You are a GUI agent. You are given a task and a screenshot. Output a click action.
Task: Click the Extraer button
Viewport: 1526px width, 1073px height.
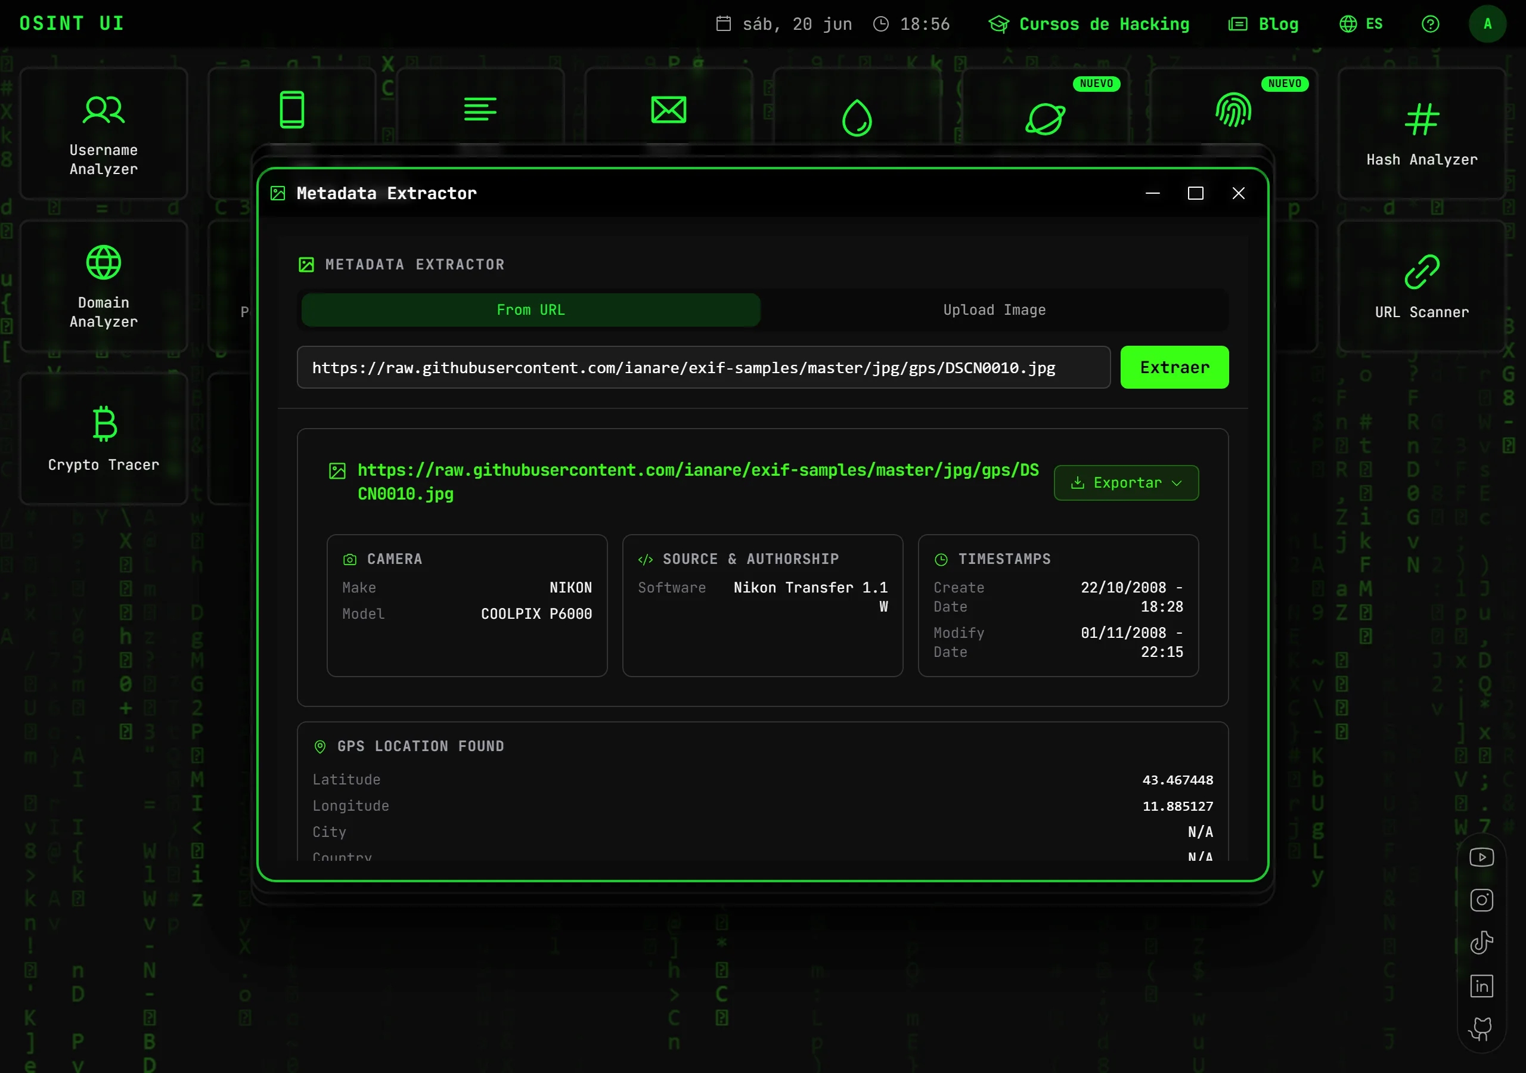(1174, 367)
